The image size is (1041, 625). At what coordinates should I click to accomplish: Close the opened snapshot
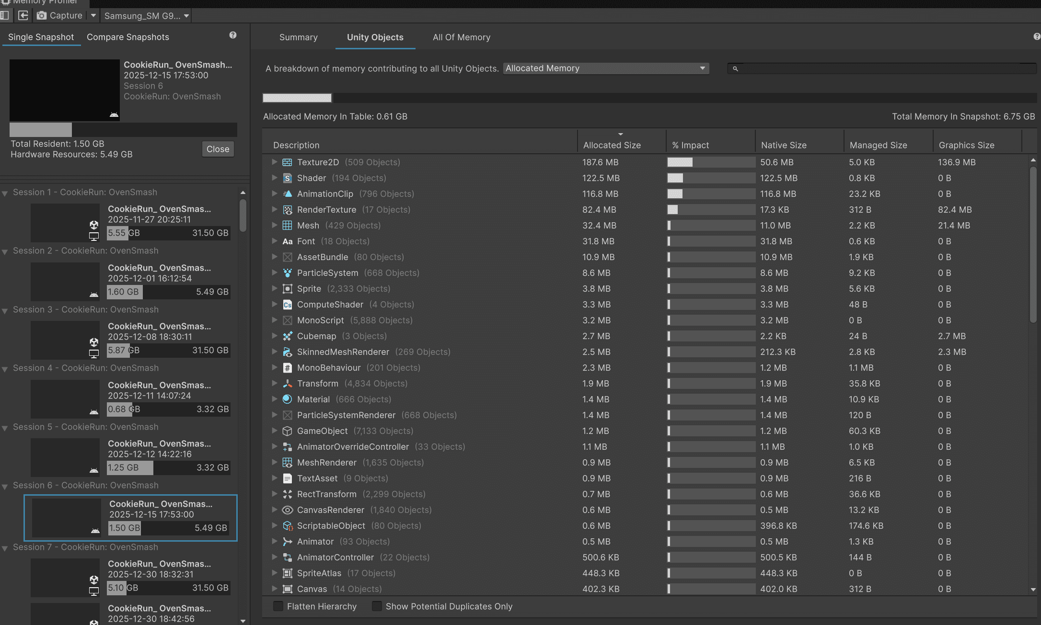218,149
